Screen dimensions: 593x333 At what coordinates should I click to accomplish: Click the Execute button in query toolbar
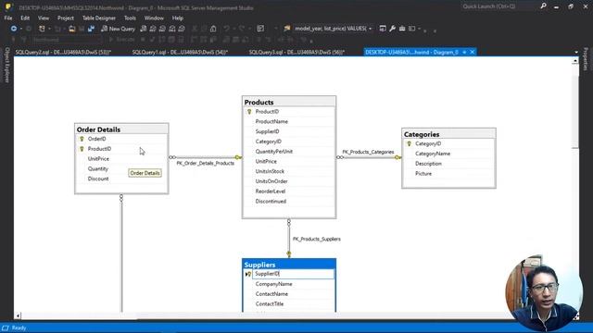pos(121,39)
